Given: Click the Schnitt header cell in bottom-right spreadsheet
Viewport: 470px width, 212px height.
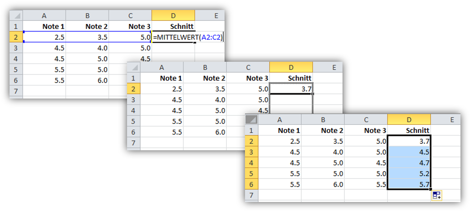Looking at the screenshot, I should coord(409,130).
